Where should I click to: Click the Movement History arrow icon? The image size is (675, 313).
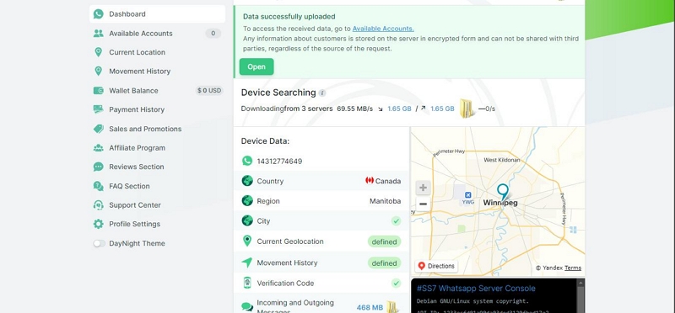[247, 263]
